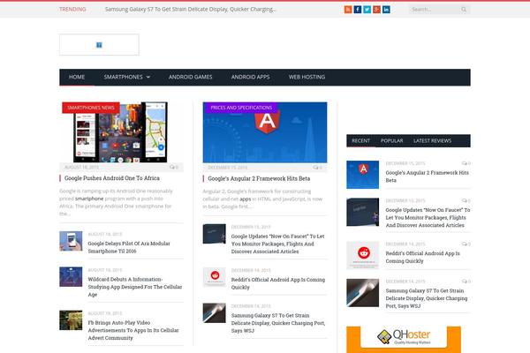Switch to the Recent tab

click(360, 141)
